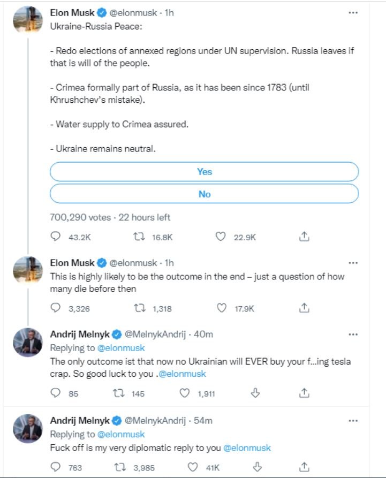This screenshot has width=386, height=478.
Task: Vote No in the peace poll
Action: click(204, 194)
